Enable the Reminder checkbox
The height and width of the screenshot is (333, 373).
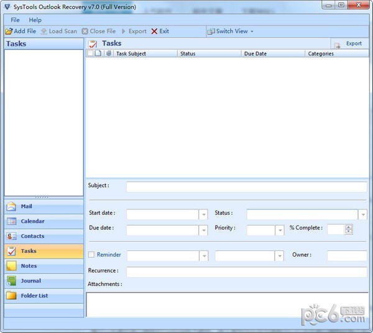click(x=91, y=255)
